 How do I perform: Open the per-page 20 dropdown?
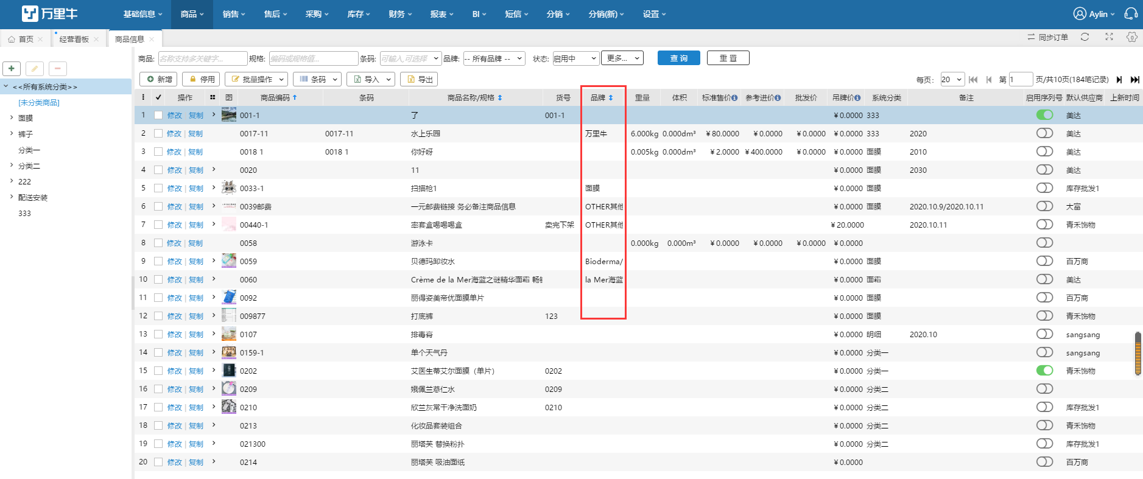952,79
